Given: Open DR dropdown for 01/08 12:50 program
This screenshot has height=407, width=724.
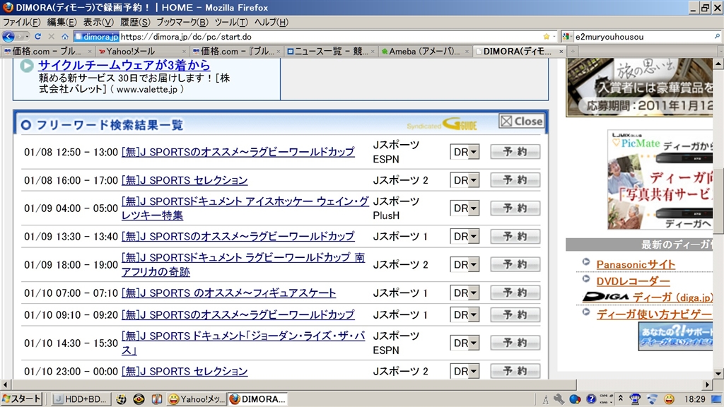Looking at the screenshot, I should coord(465,152).
